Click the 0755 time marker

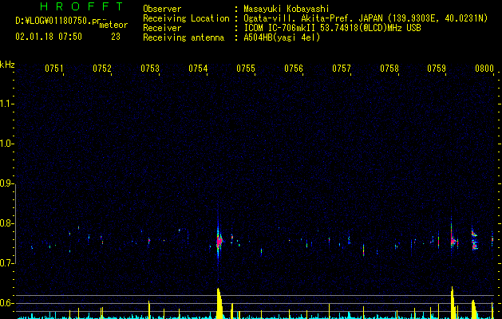pyautogui.click(x=246, y=69)
